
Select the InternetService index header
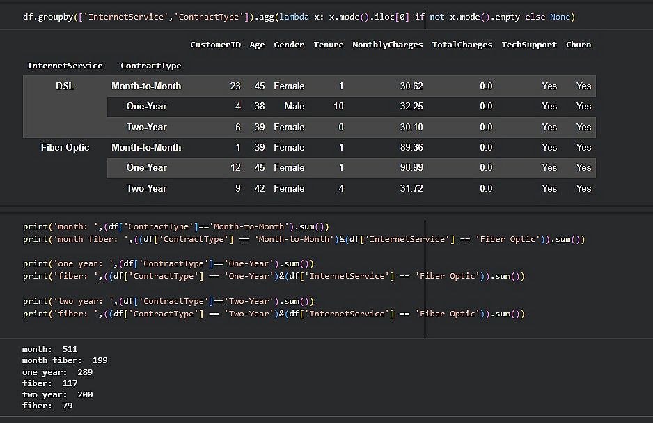[x=65, y=66]
